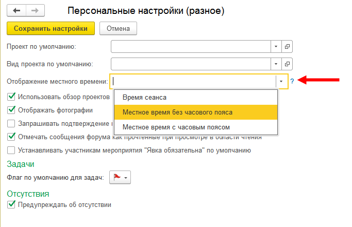Click inside the local time display field
The image size is (352, 227).
point(193,81)
